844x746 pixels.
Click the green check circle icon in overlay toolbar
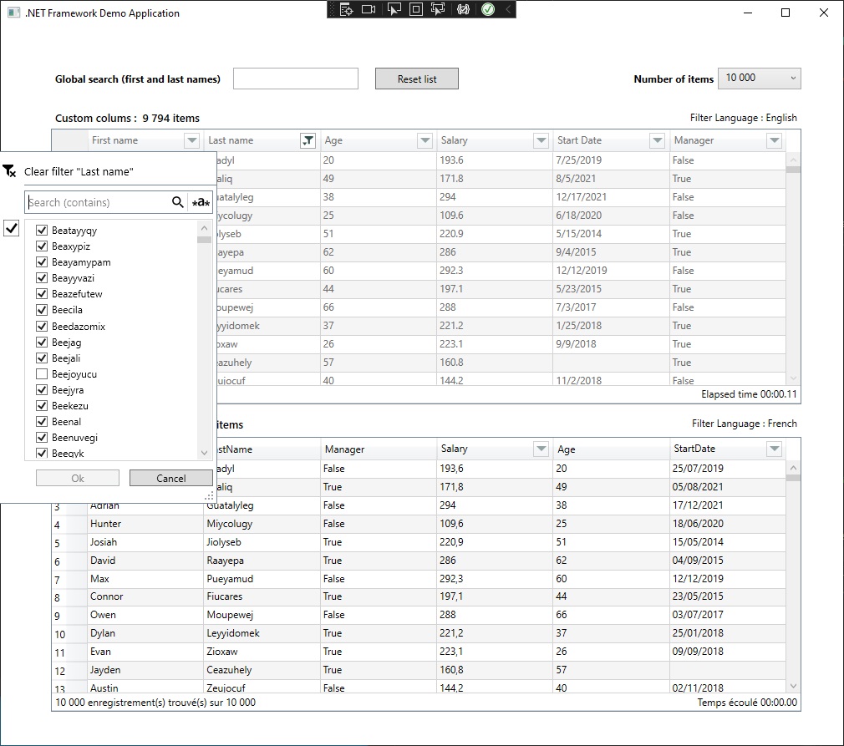coord(487,9)
